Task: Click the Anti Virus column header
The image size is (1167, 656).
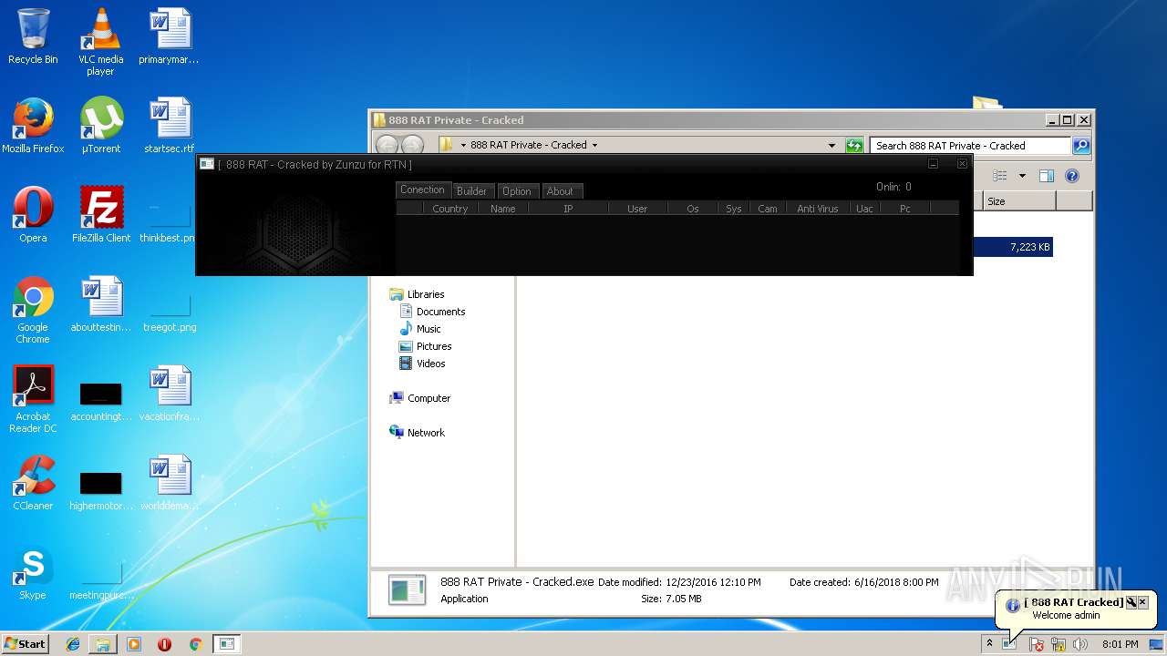Action: [x=818, y=209]
